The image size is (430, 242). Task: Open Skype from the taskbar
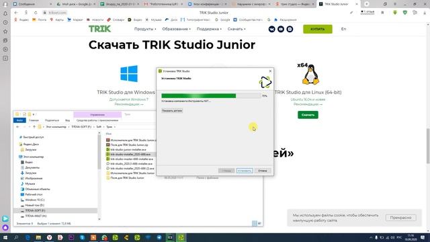click(82, 237)
